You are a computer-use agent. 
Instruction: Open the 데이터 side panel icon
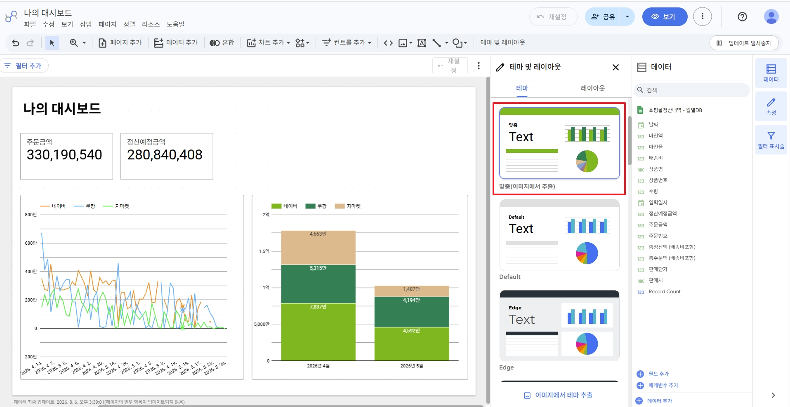point(771,73)
